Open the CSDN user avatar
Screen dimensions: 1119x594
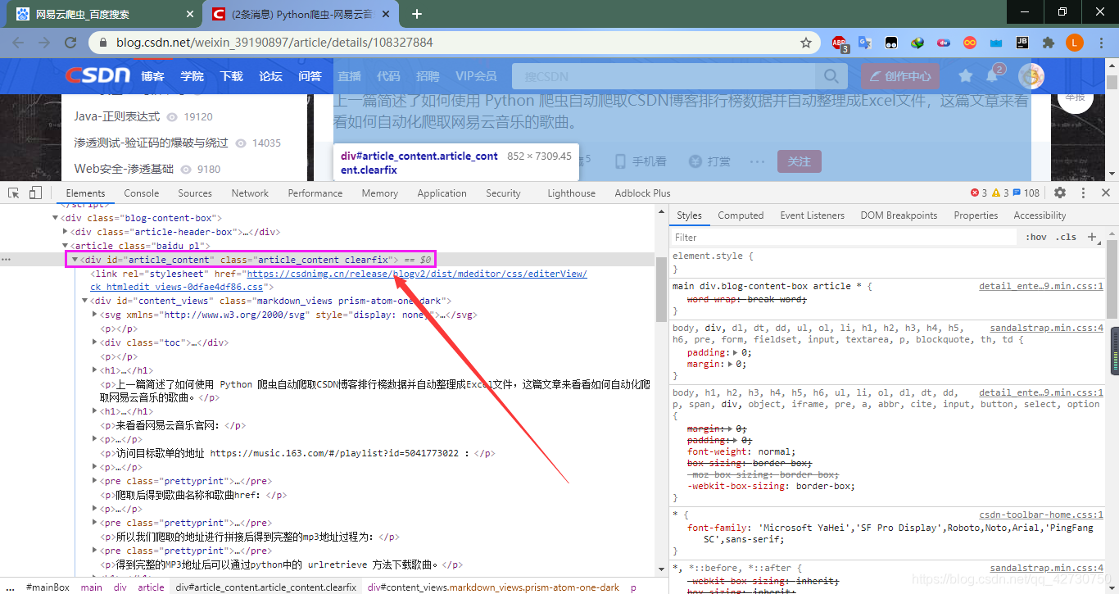(x=1031, y=76)
